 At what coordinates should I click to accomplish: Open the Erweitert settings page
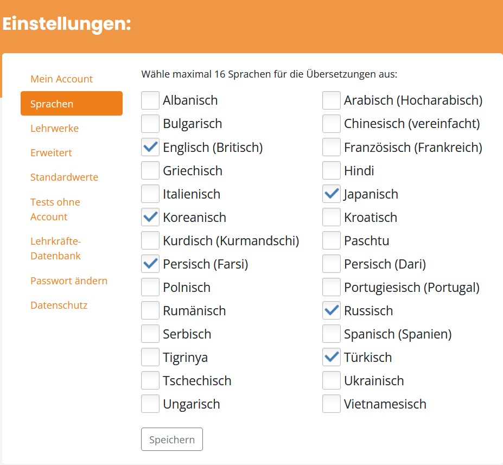coord(51,152)
